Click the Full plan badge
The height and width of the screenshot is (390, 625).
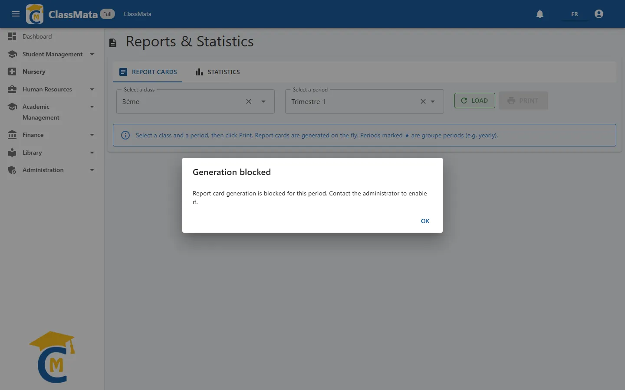(108, 14)
